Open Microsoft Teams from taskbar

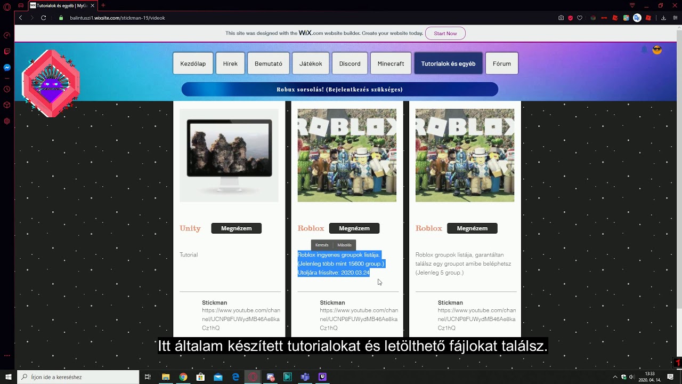coord(305,377)
